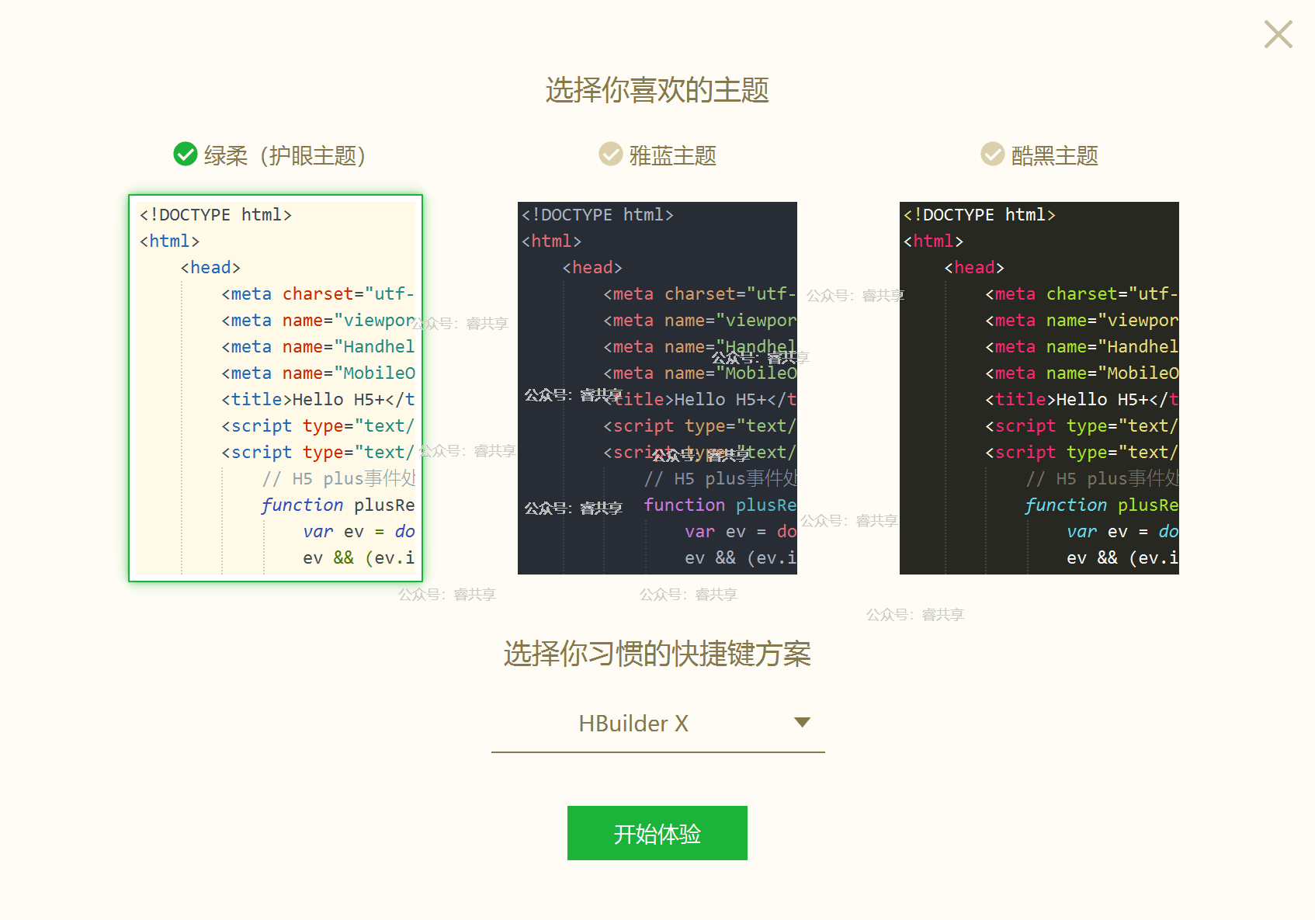Image resolution: width=1315 pixels, height=920 pixels.
Task: Click 'function plusRe' line in black theme preview
Action: [x=1101, y=505]
